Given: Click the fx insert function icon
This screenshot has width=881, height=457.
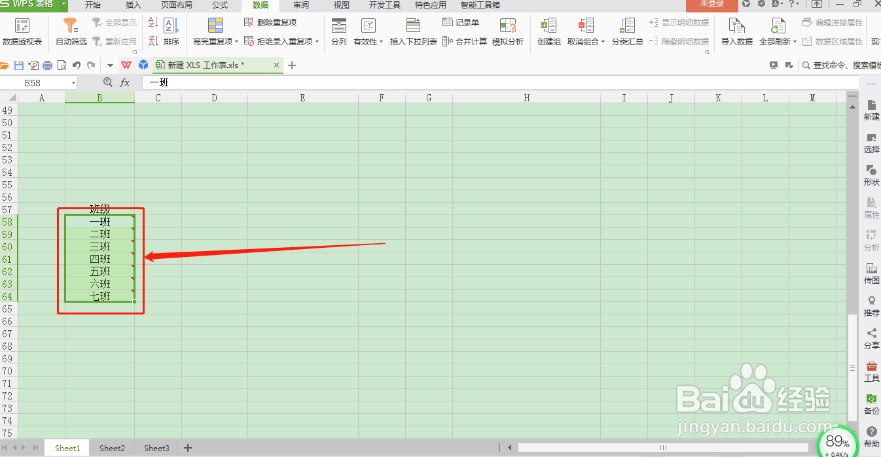Looking at the screenshot, I should (x=124, y=83).
